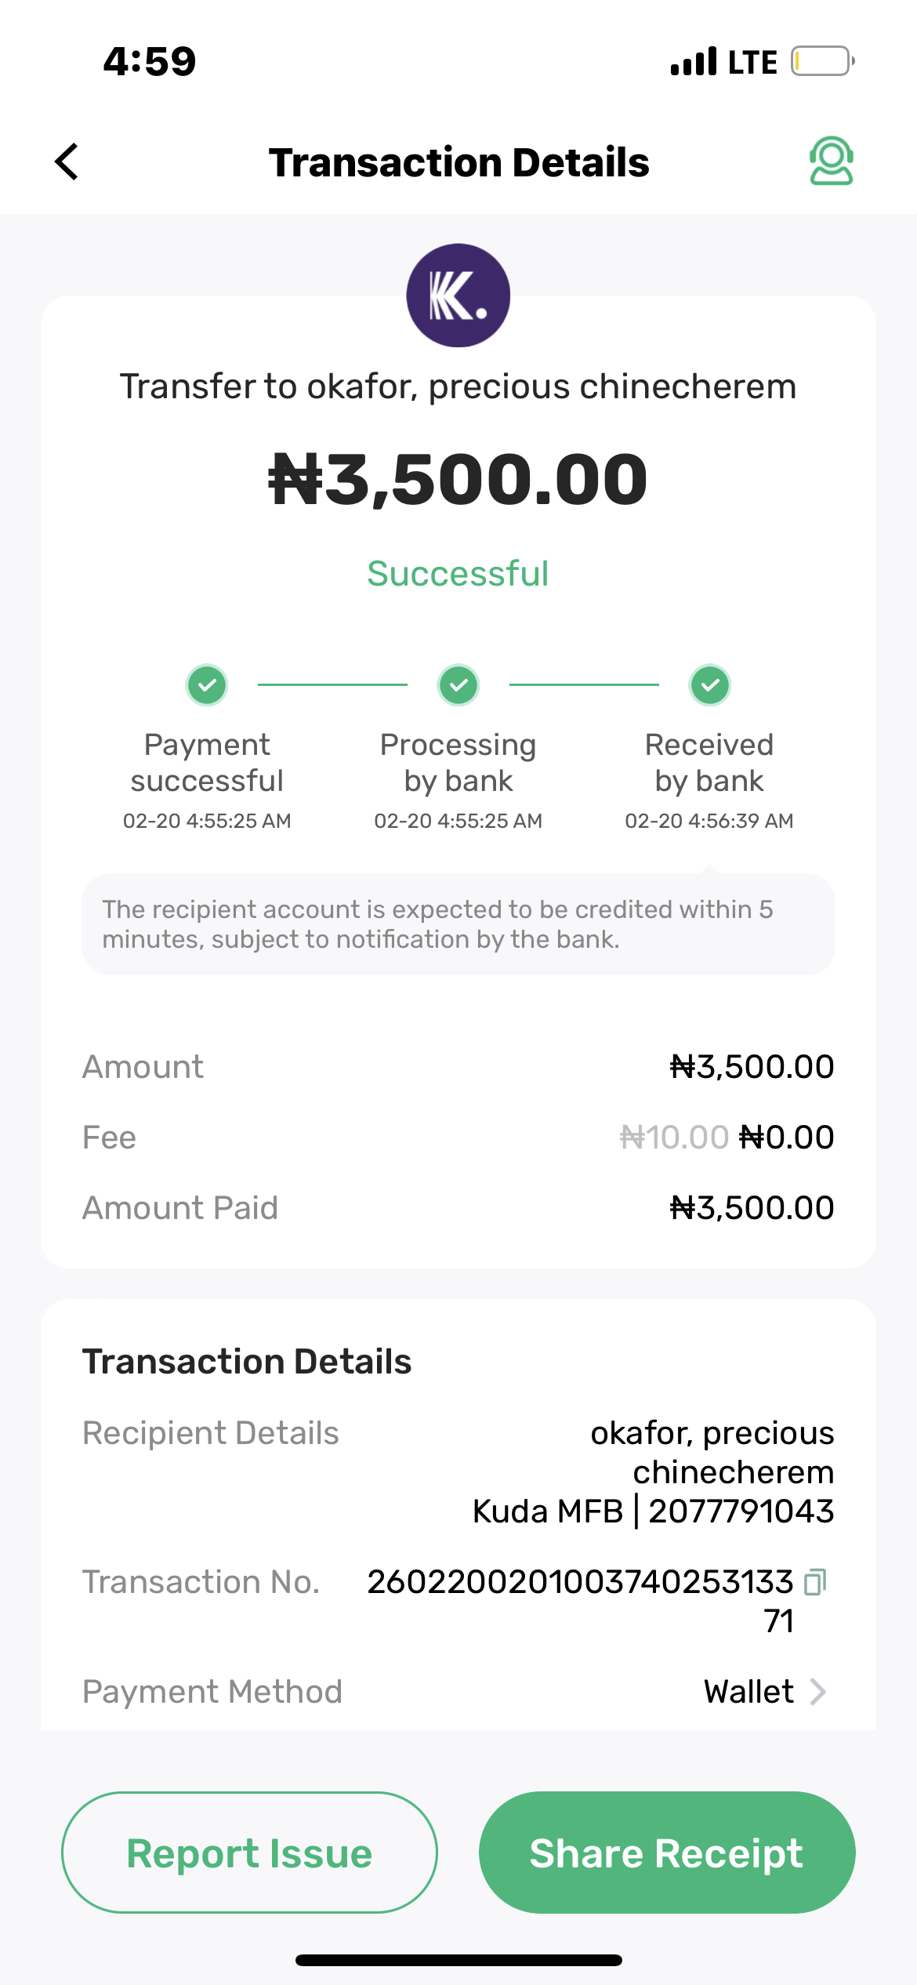
Task: Tap Processing by bank green checkmark
Action: click(458, 685)
